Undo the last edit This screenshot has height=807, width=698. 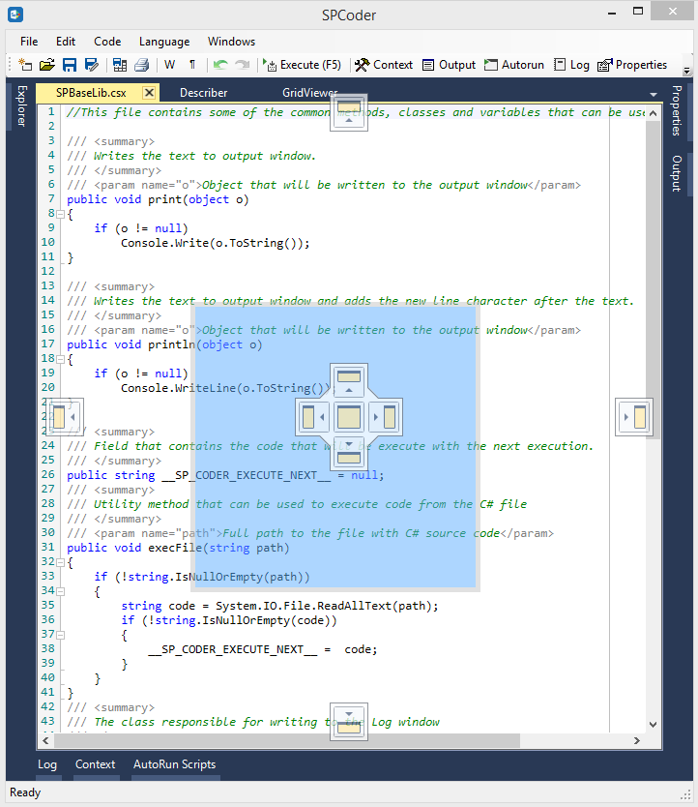point(220,65)
